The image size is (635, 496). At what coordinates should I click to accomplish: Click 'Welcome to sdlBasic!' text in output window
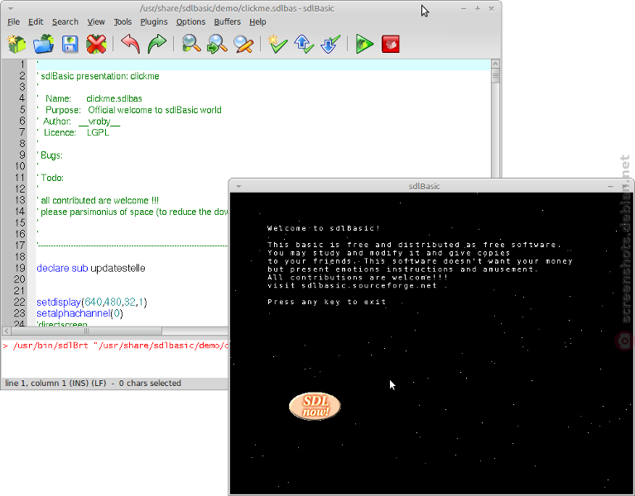324,228
